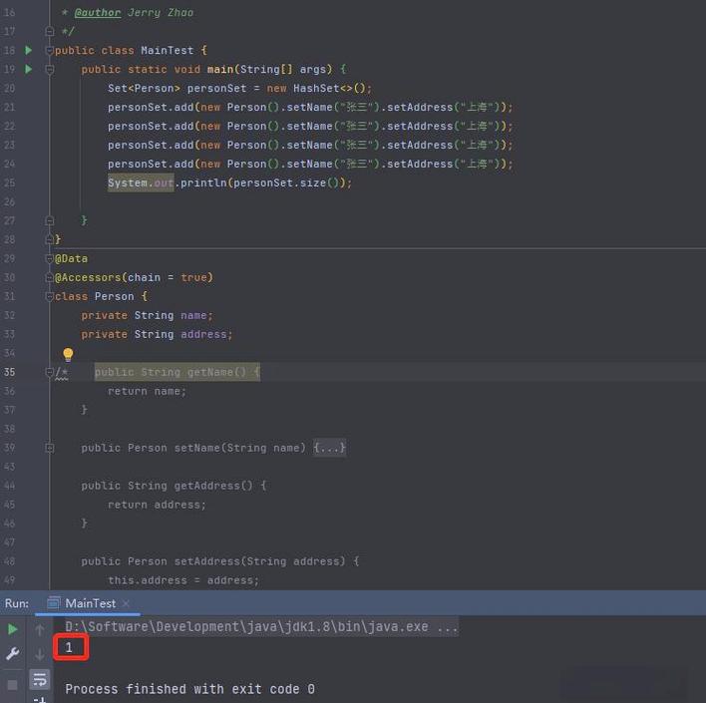Expand the {...} placeholder of setName
Screen dimensions: 706x703
tap(330, 448)
